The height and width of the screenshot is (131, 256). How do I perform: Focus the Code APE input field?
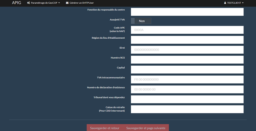click(x=187, y=30)
